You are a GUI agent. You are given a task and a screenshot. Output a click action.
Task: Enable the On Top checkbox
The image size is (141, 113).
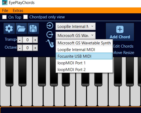[4, 17]
